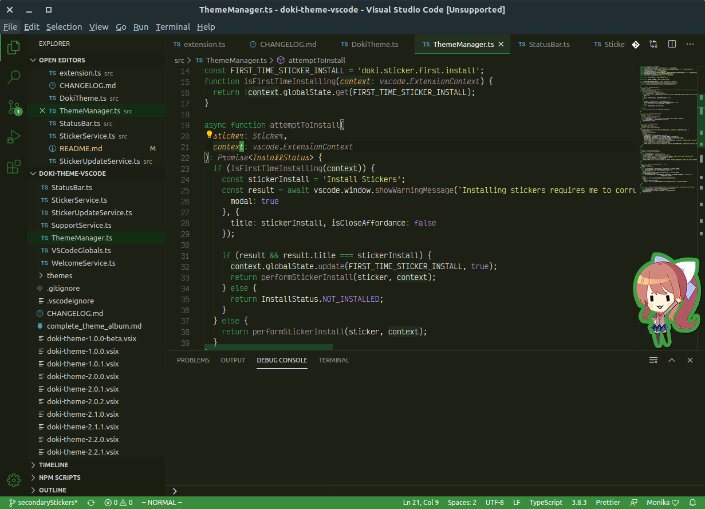Close the ThemeManager.ts tab
Screen dimensions: 705x509
coord(501,44)
